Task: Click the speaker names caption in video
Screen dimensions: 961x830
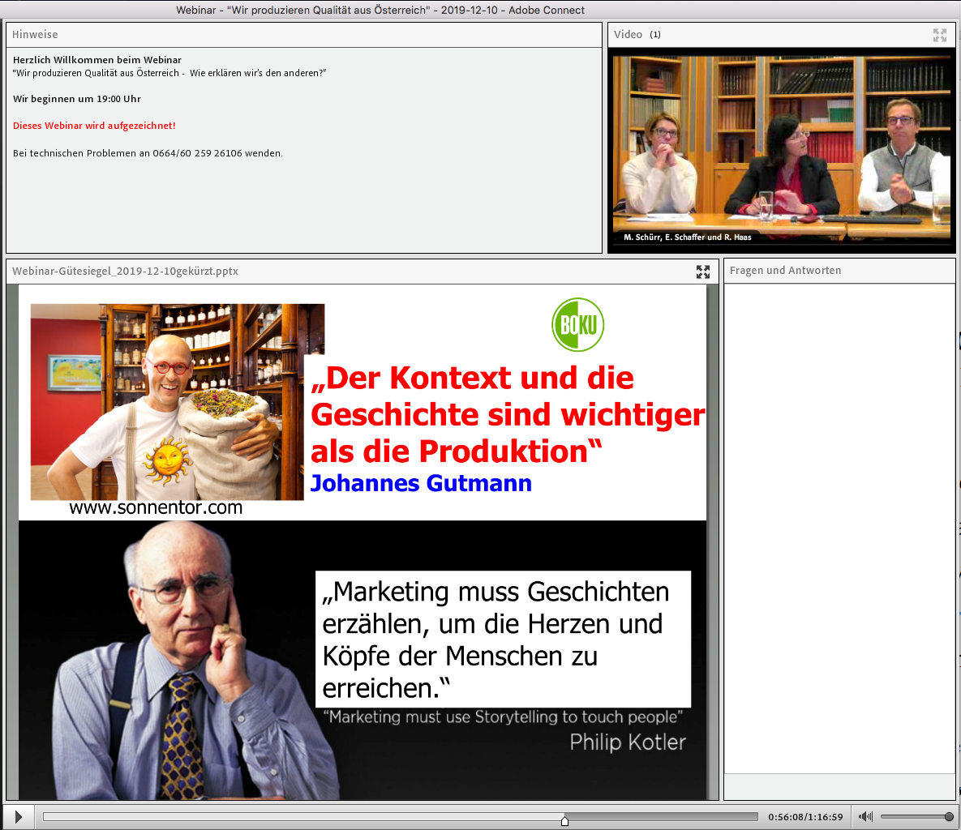Action: 688,237
